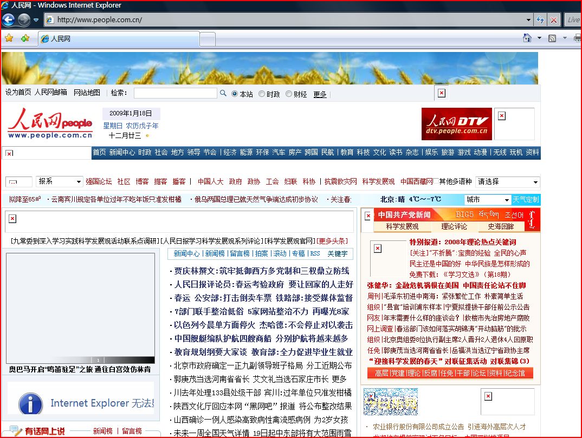Open 网站地图 link
The width and height of the screenshot is (582, 438).
(87, 93)
